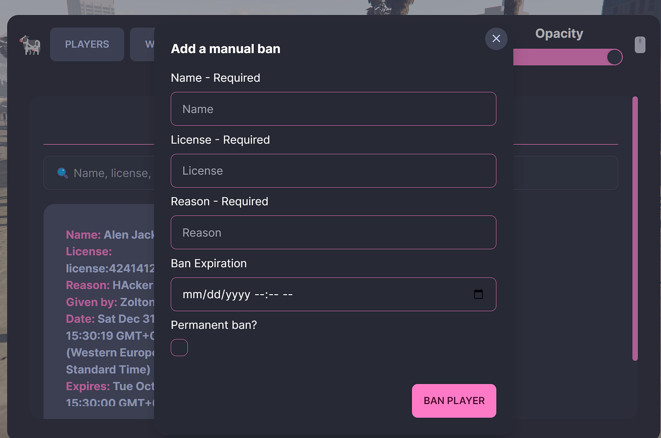
Task: Click the License input field
Action: [333, 171]
